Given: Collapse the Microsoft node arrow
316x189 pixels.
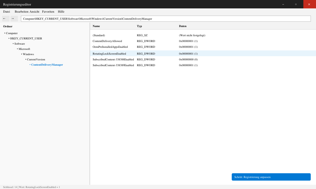Looking at the screenshot, I should [17, 49].
